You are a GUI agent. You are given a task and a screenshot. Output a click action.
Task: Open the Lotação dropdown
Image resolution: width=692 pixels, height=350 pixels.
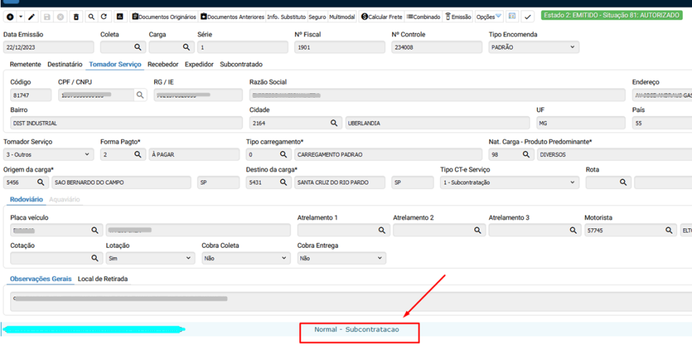point(149,258)
